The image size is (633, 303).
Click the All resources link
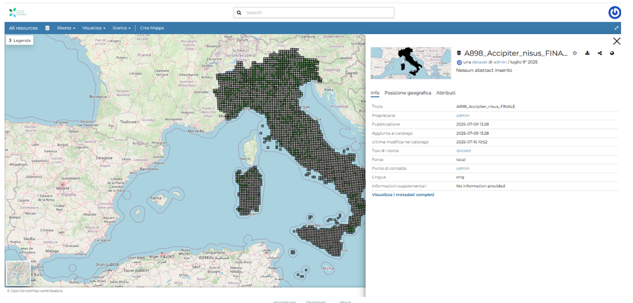(x=23, y=28)
